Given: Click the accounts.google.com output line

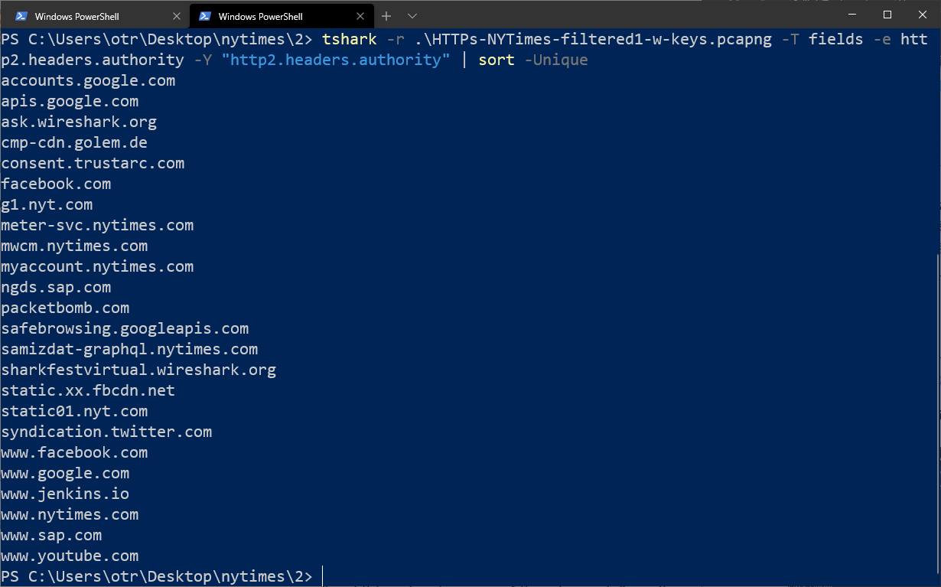Looking at the screenshot, I should [88, 80].
